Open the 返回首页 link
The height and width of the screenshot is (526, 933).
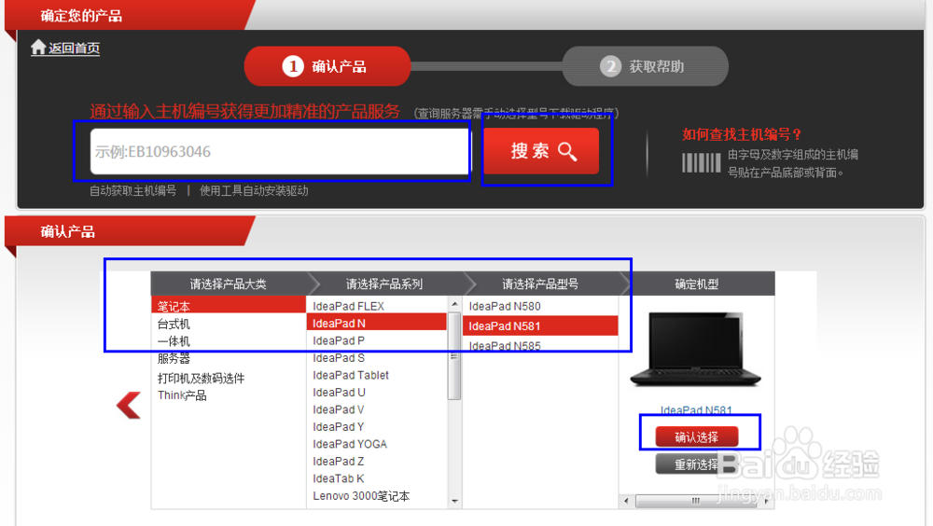click(x=74, y=48)
